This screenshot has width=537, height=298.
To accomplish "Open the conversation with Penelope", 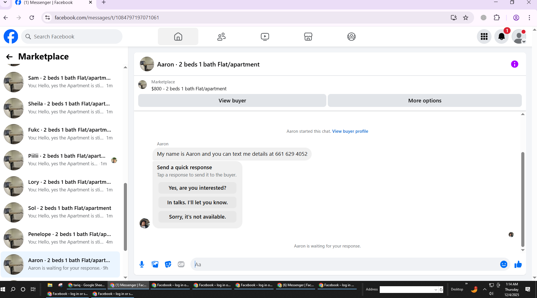I will click(60, 239).
